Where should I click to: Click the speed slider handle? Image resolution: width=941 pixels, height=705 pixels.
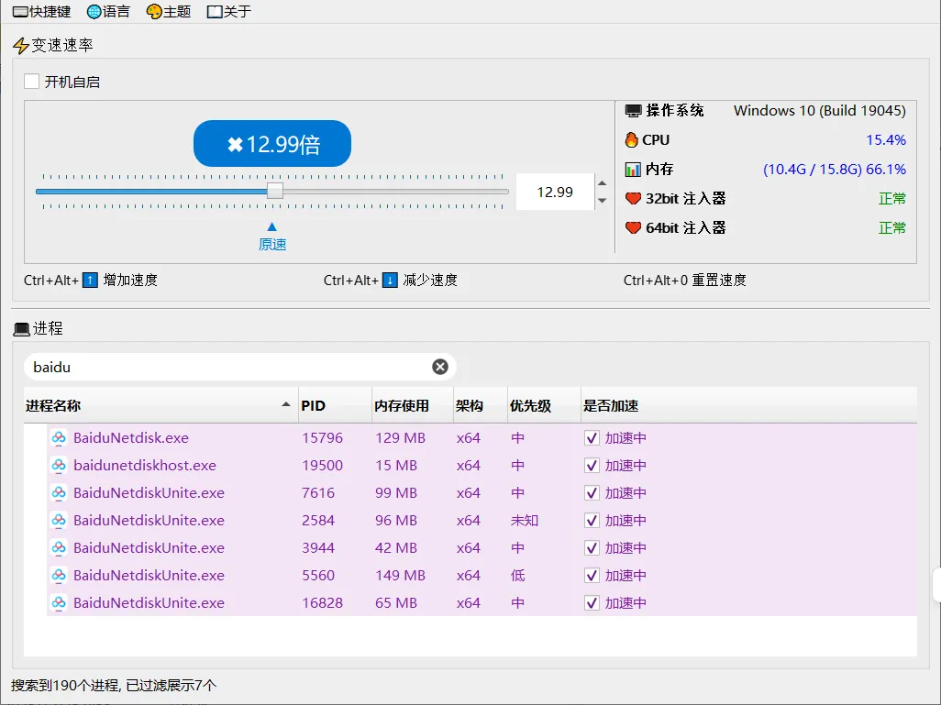click(275, 192)
